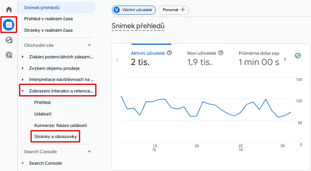Click the 100 label on the chart's vertical axis
The image size is (311, 171).
click(299, 101)
